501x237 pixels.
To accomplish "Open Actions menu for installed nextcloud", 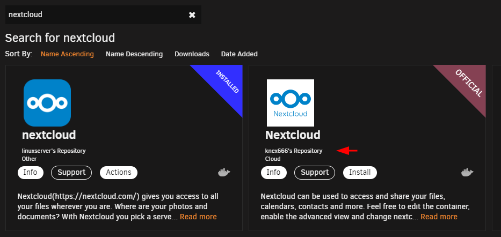I will click(x=119, y=173).
